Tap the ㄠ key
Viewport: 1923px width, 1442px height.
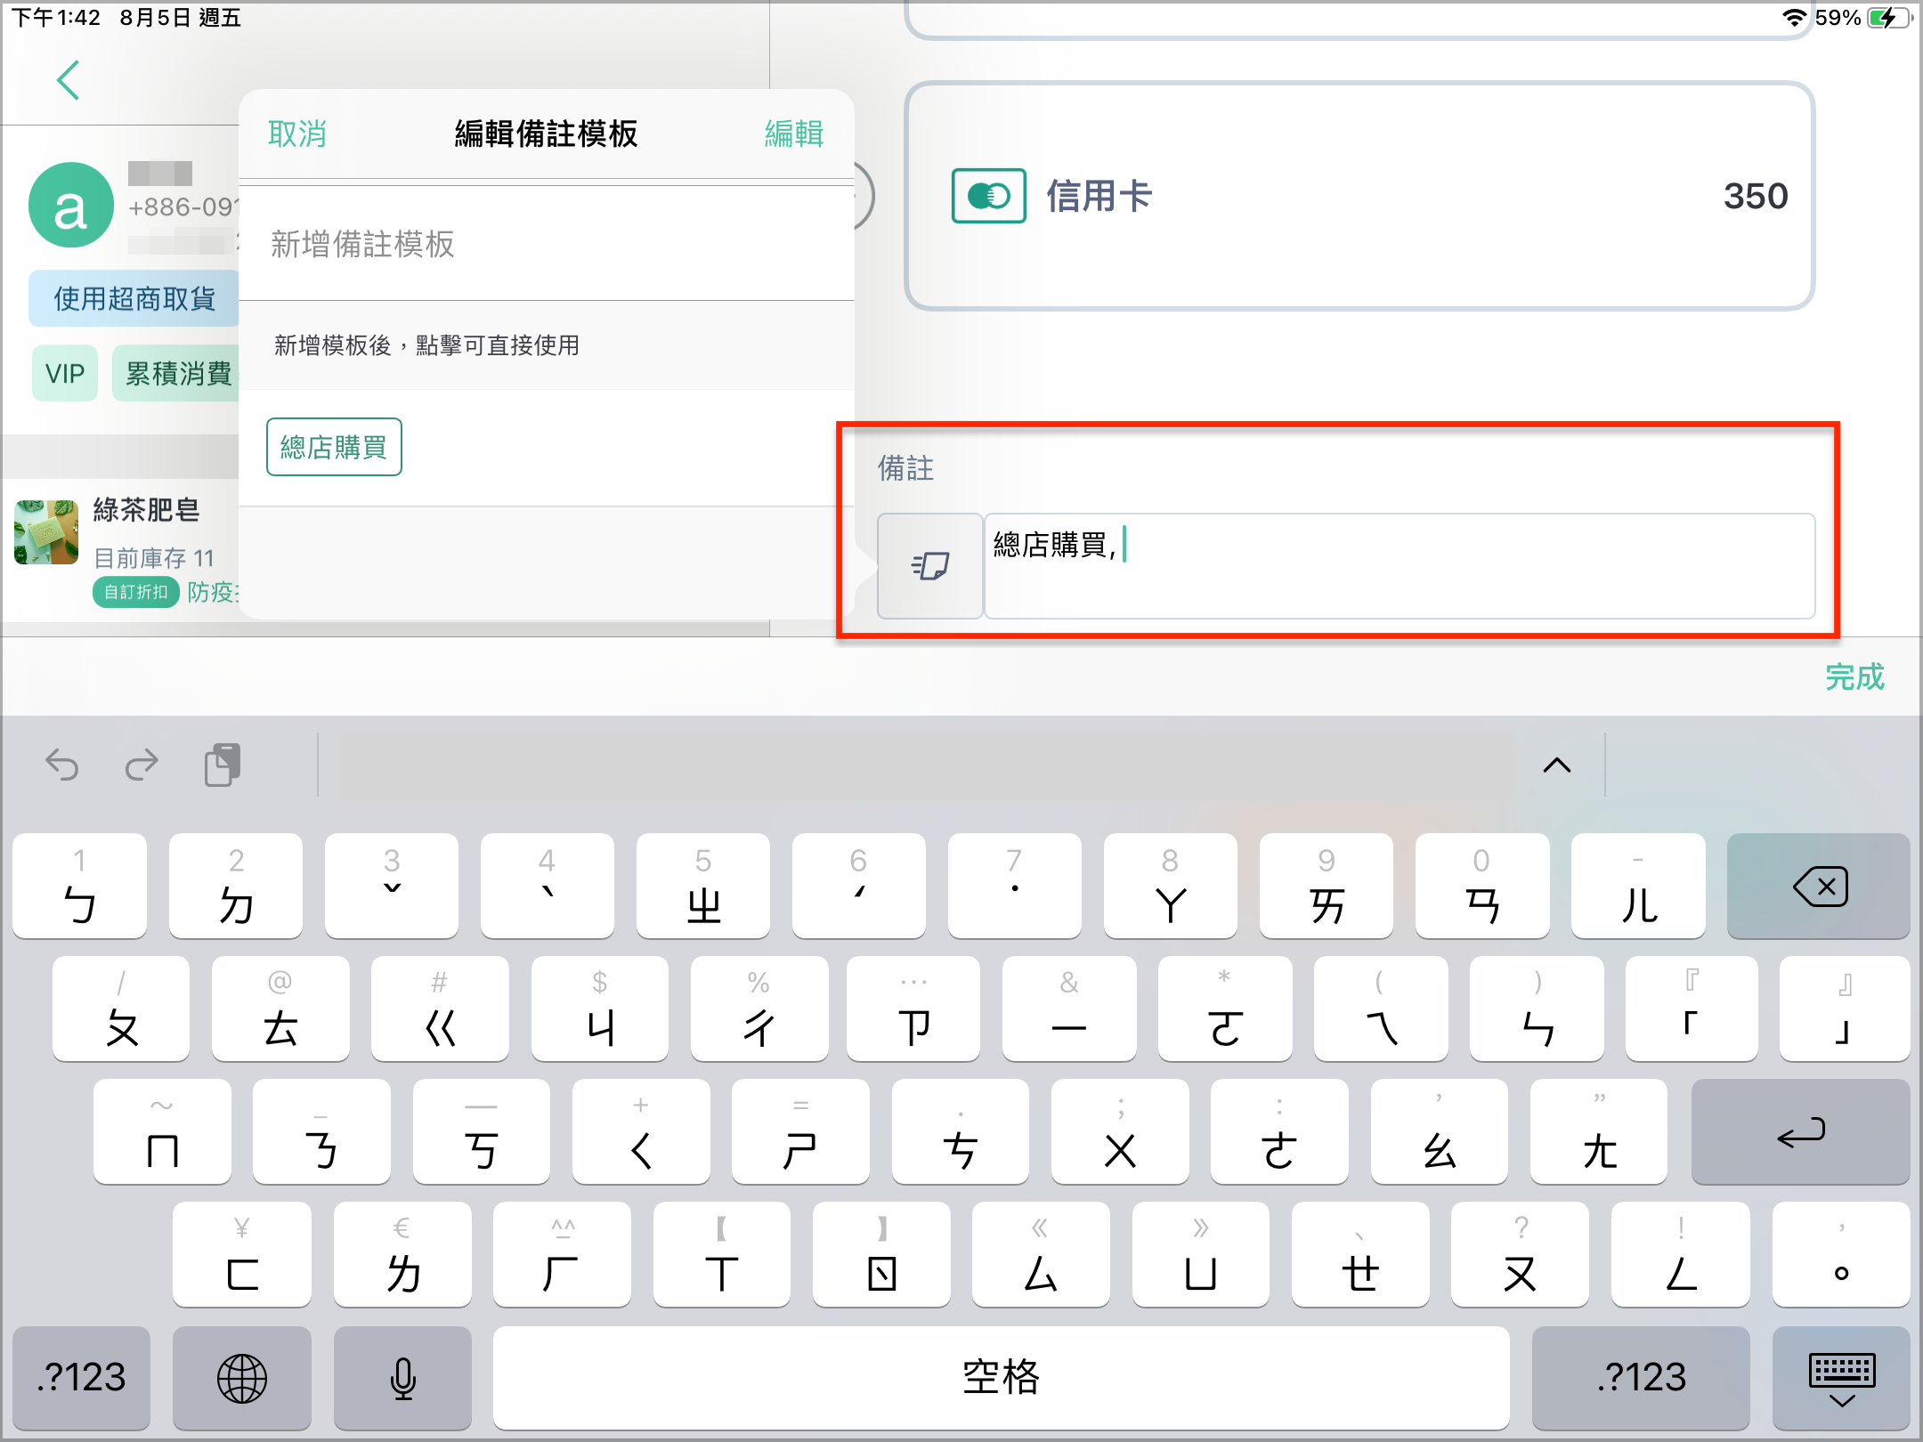point(1439,1131)
